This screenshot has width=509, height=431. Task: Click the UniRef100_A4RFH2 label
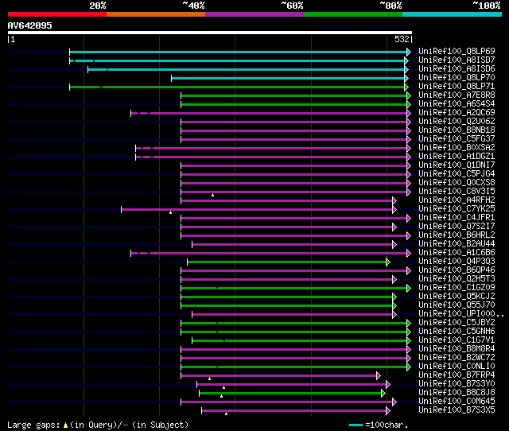pos(457,200)
